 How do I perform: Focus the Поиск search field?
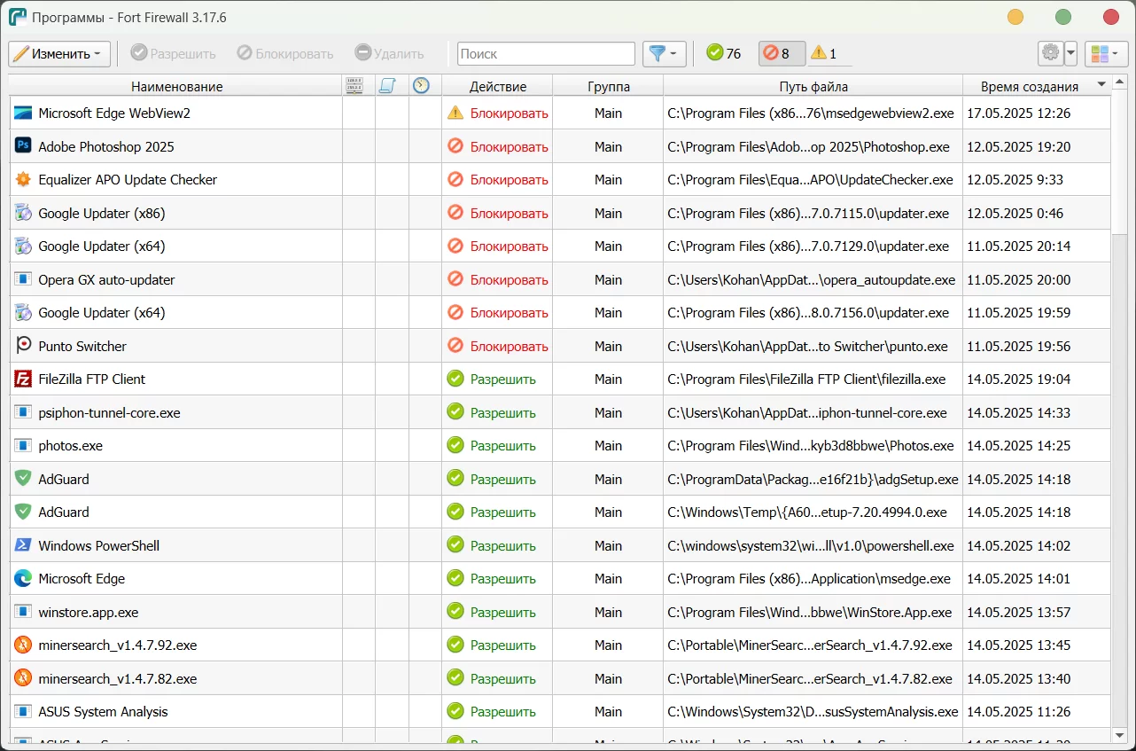pyautogui.click(x=546, y=53)
